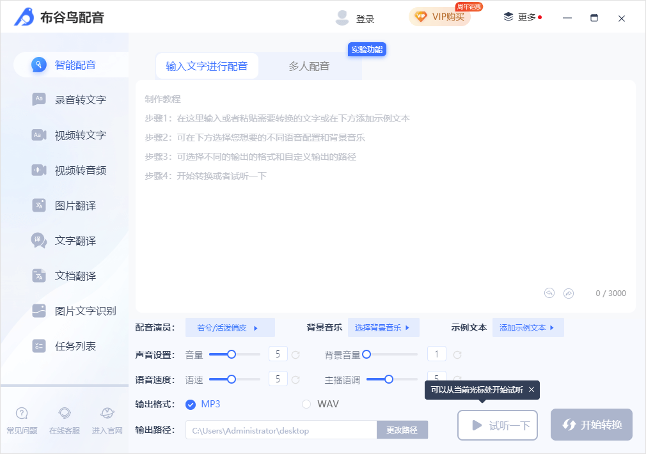Click the undo arrow in the text editor
The image size is (646, 454).
click(549, 292)
